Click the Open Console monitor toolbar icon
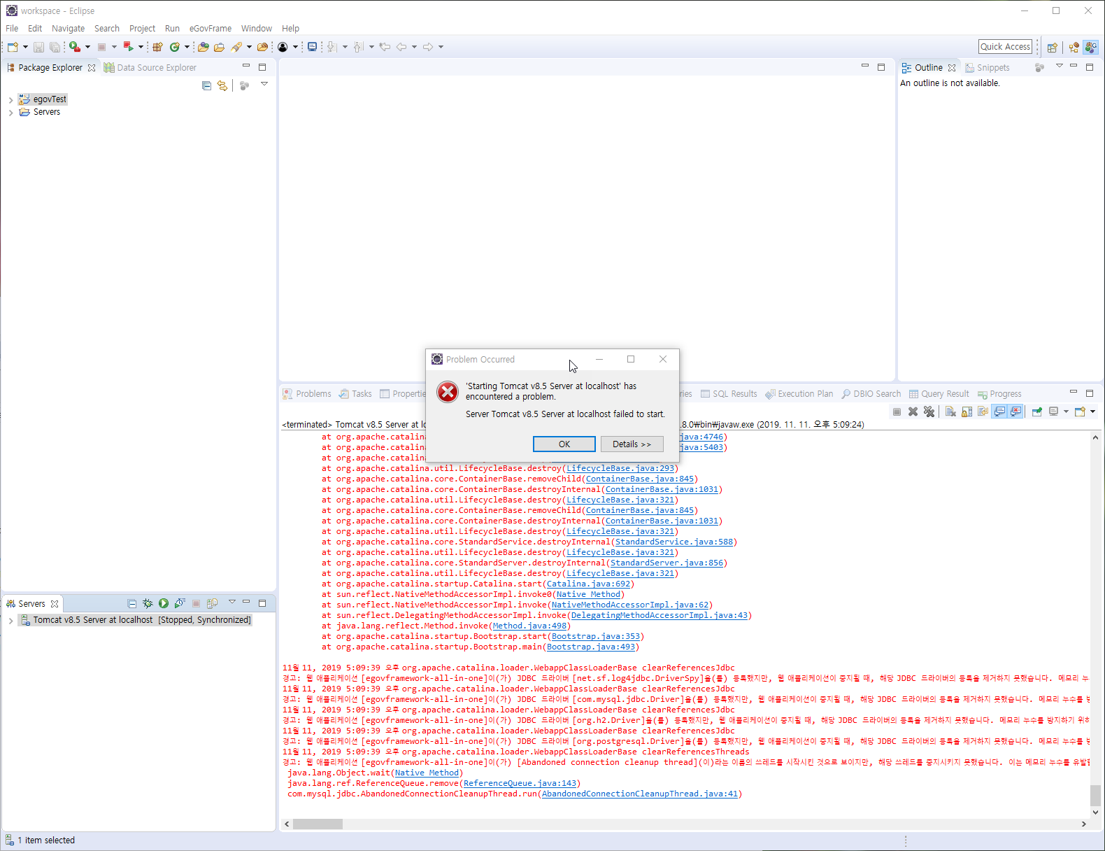Screen dimensions: 1105x851 (312, 47)
